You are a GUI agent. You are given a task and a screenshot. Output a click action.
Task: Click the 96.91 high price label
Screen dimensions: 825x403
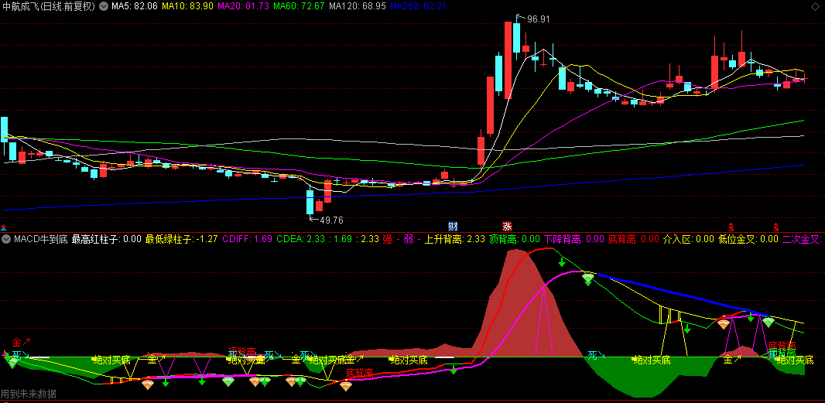[538, 19]
